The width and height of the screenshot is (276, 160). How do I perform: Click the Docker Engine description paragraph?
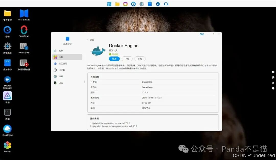(x=152, y=67)
